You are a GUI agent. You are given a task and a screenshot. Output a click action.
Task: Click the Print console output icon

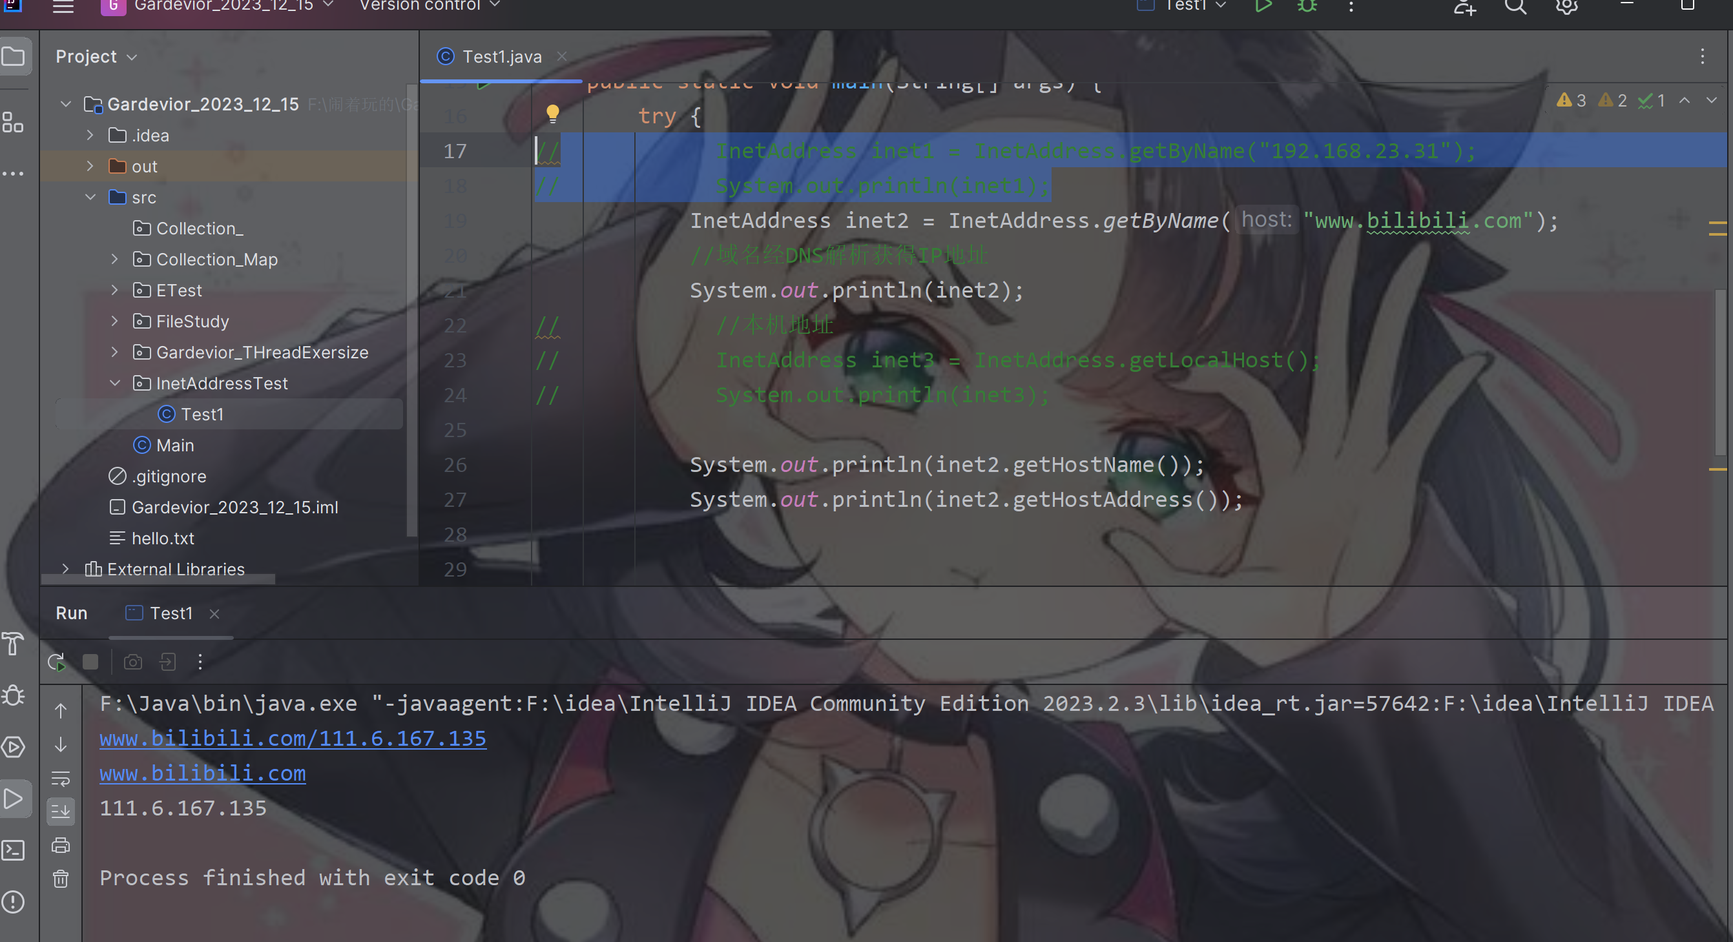click(61, 845)
